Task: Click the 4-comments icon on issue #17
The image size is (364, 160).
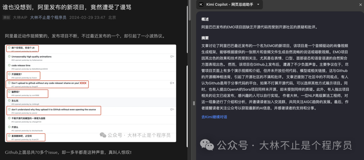Action: click(x=172, y=83)
